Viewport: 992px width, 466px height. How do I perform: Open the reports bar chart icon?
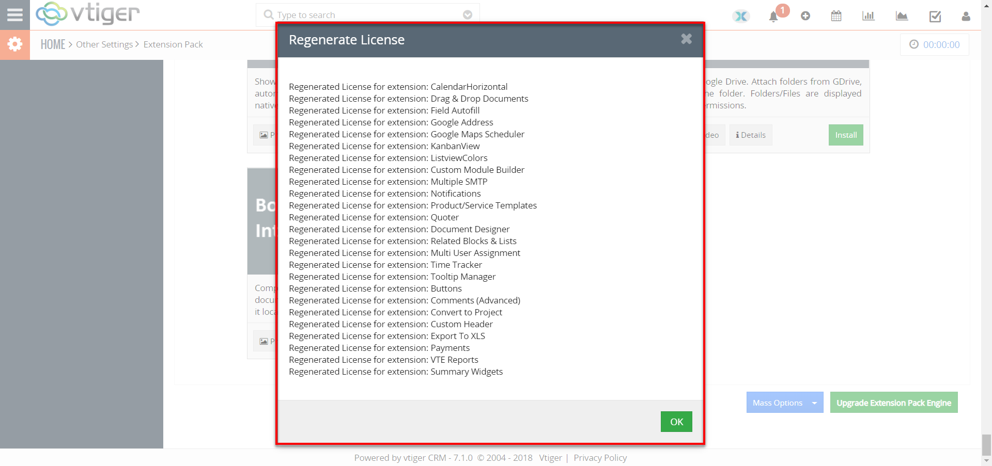(x=869, y=16)
